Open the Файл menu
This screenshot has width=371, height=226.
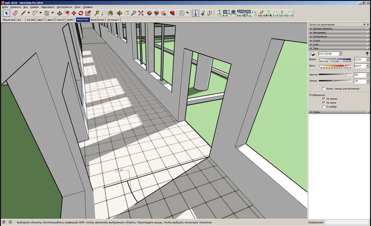5,7
